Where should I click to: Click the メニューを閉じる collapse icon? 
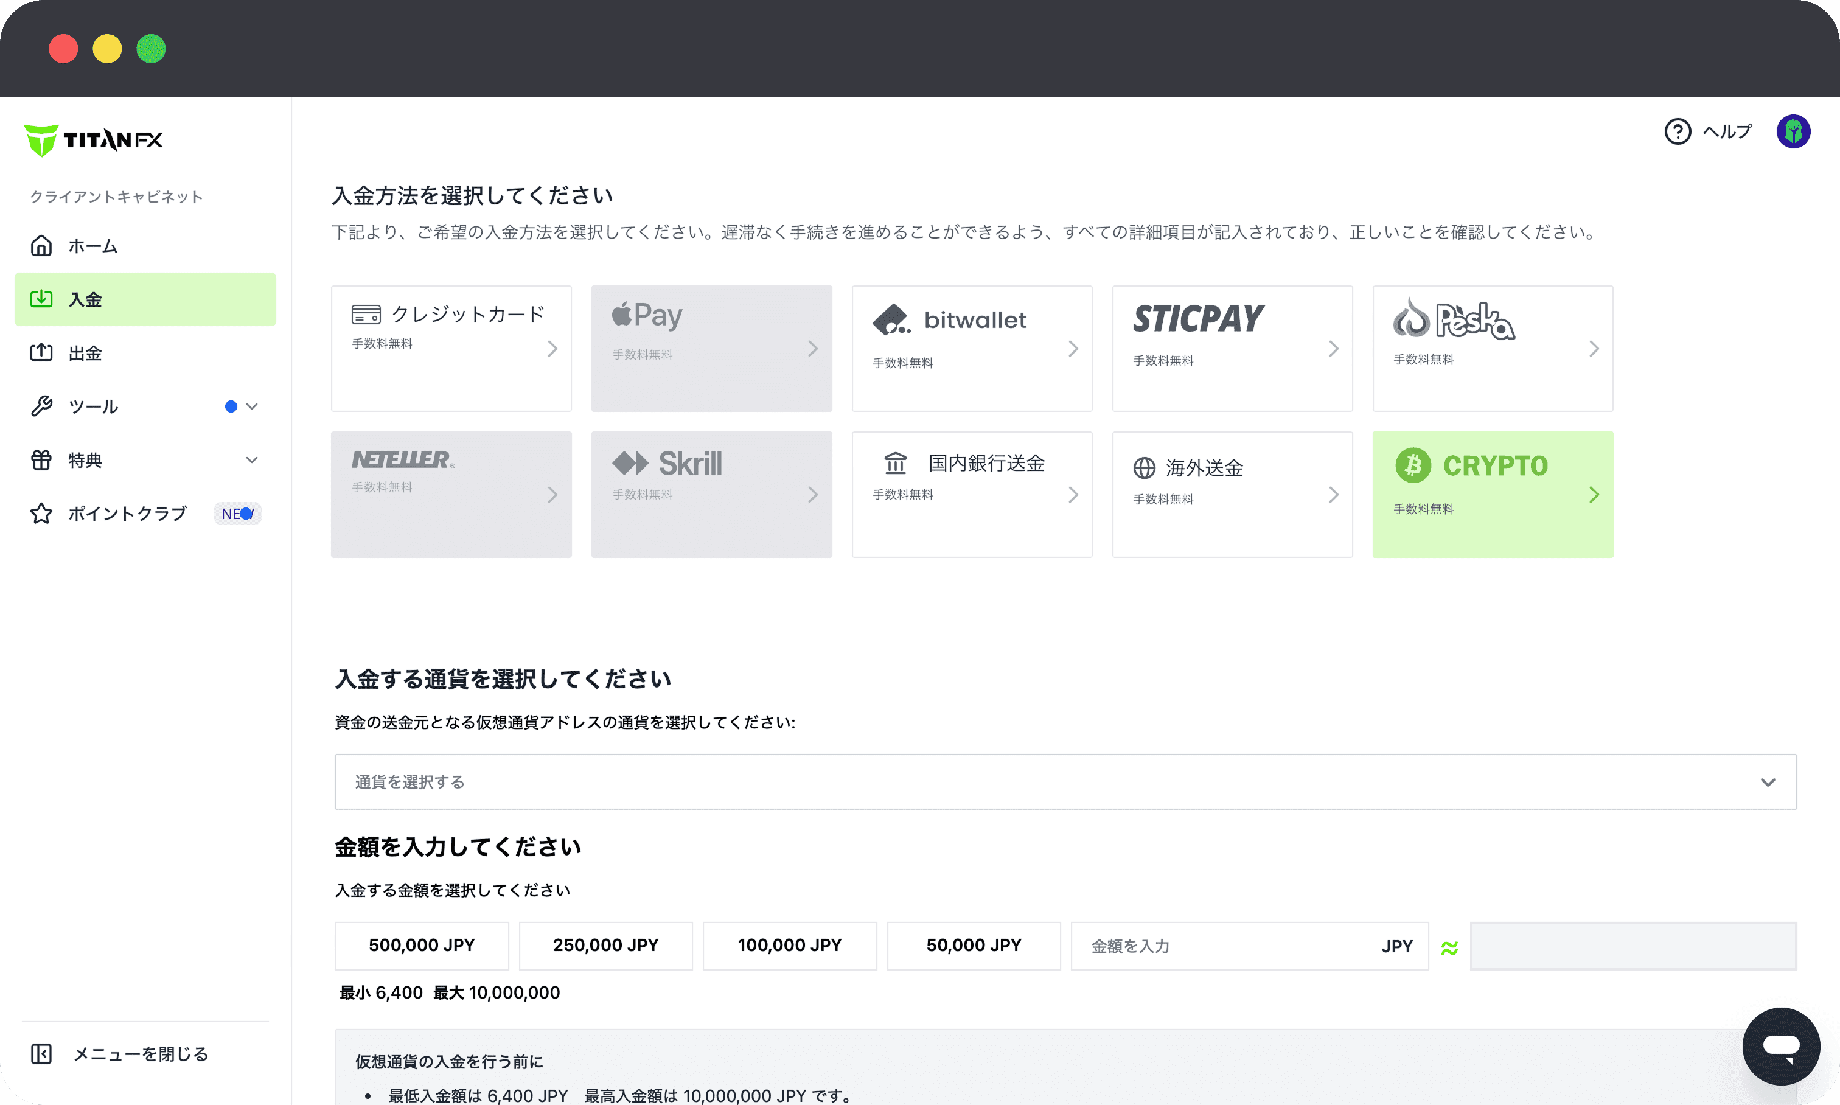tap(42, 1054)
